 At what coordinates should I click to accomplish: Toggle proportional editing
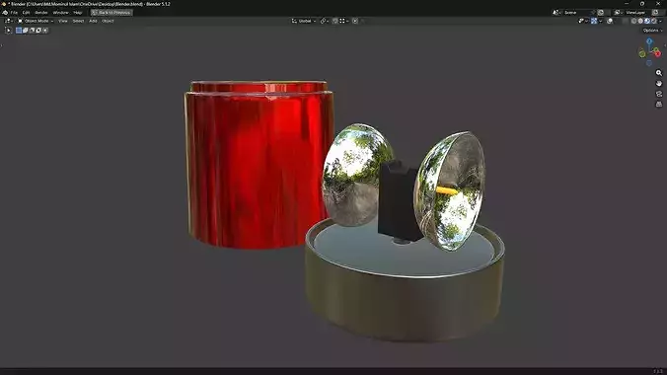(x=355, y=21)
